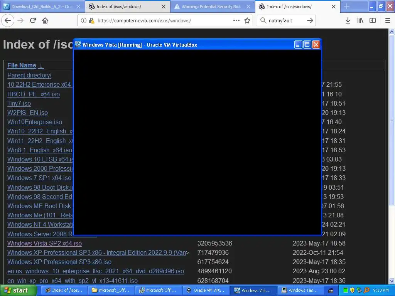The height and width of the screenshot is (296, 395).
Task: Click the green tray icon
Action: pyautogui.click(x=346, y=290)
